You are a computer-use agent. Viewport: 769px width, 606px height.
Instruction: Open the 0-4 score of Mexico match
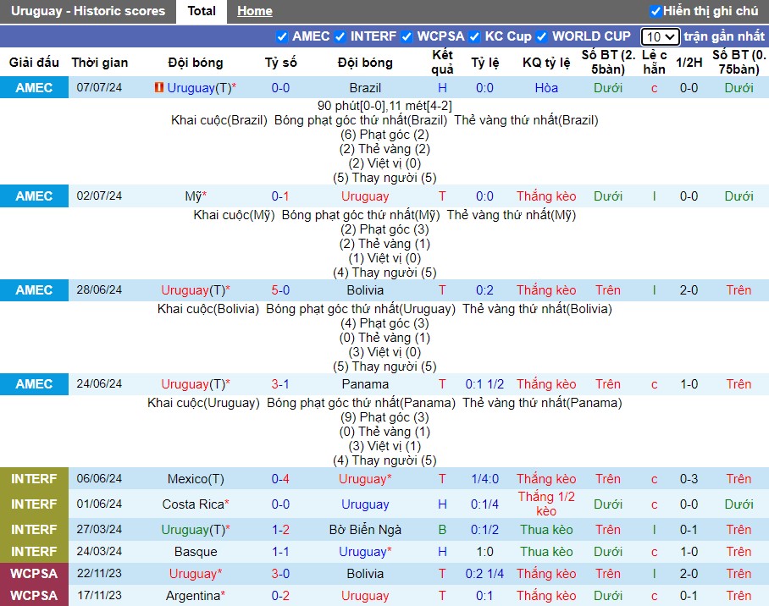pyautogui.click(x=280, y=479)
